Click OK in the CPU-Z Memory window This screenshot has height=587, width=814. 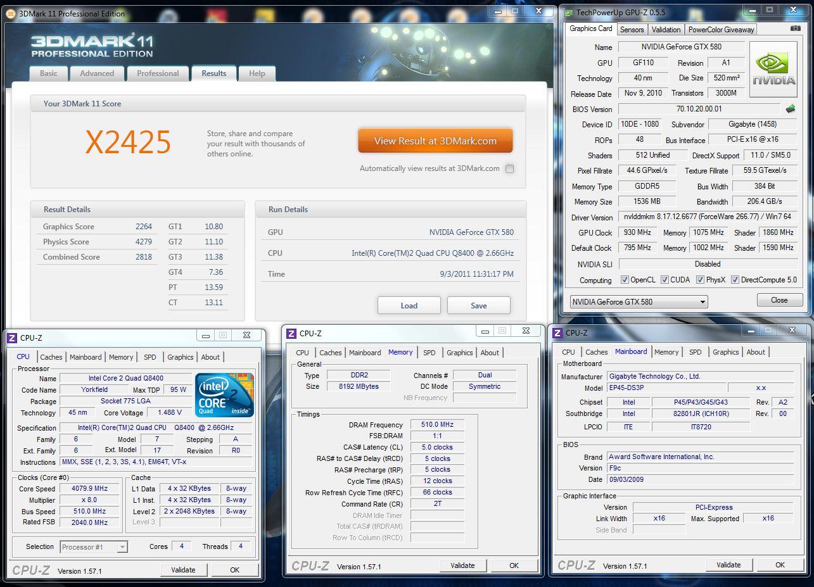[514, 565]
